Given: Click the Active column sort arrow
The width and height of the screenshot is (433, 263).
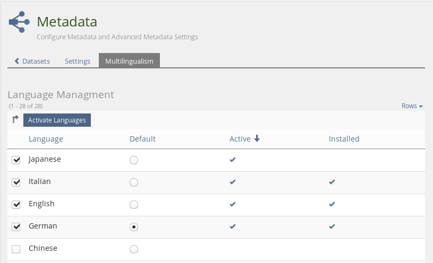Looking at the screenshot, I should [257, 139].
